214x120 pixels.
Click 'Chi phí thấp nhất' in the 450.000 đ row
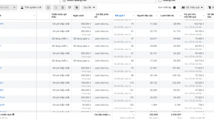pos(61,90)
